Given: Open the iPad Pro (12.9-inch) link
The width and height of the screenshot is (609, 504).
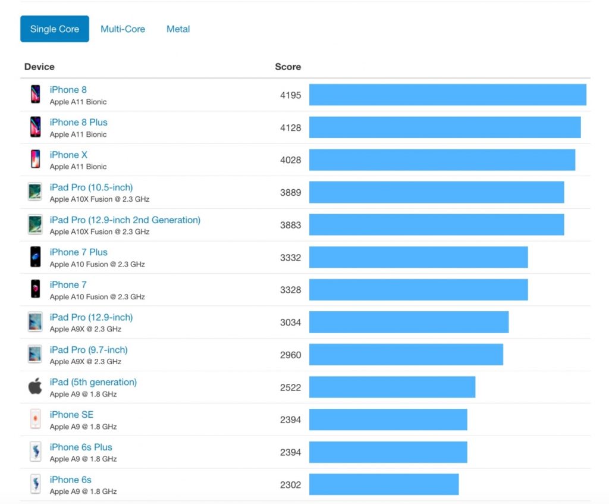Looking at the screenshot, I should [x=91, y=317].
